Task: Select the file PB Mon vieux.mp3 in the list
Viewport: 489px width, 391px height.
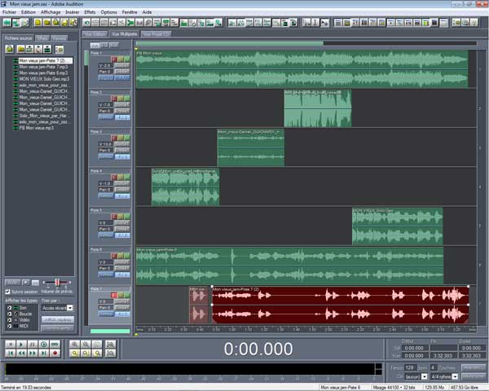Action: click(x=36, y=128)
